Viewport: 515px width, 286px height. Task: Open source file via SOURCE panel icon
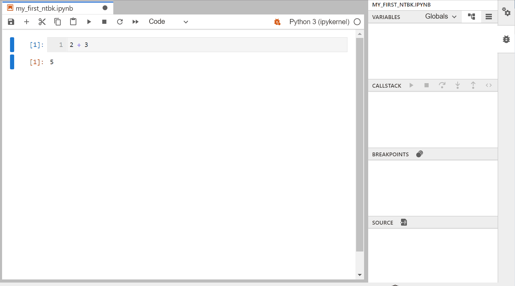point(403,222)
